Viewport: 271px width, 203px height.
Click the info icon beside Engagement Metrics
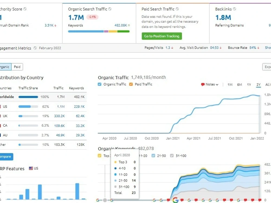click(35, 48)
